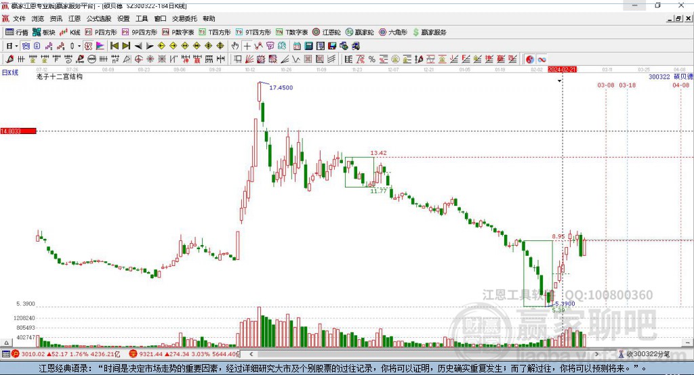Click the circled crosshair target icon
694x375 pixels.
138,60
